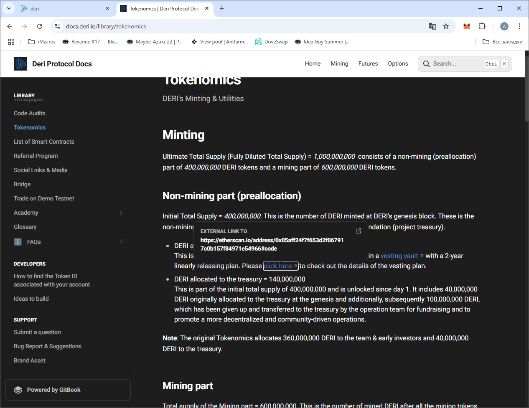Click the browser back arrow
Screen dimensions: 529x408
pos(10,26)
